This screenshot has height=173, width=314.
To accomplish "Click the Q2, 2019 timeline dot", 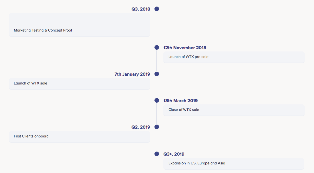I will (157, 127).
